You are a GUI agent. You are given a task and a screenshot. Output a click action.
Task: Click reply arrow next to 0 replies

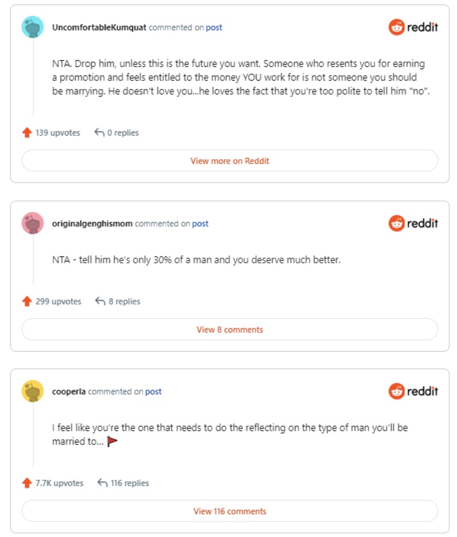pyautogui.click(x=99, y=133)
